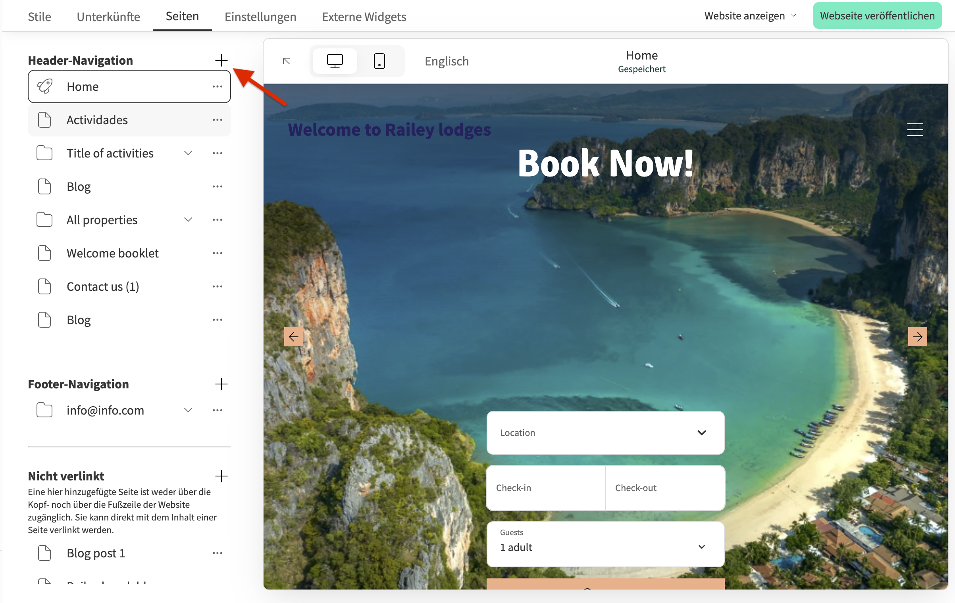Expand info@info.com footer folder
The image size is (955, 603).
click(188, 410)
